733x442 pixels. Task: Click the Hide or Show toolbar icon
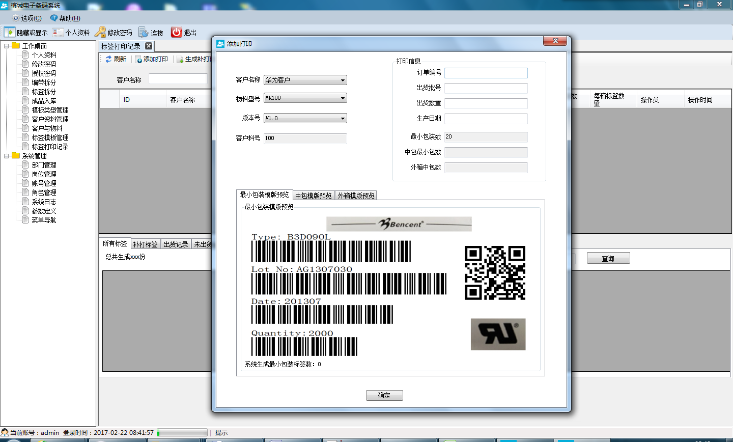[10, 32]
